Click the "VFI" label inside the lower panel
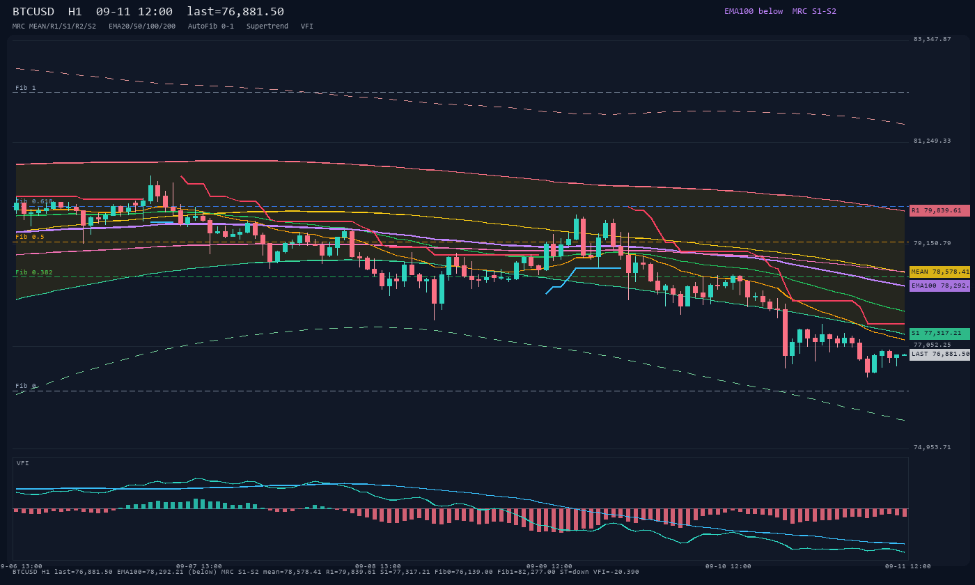Screen dimensions: 975x585 (23, 463)
